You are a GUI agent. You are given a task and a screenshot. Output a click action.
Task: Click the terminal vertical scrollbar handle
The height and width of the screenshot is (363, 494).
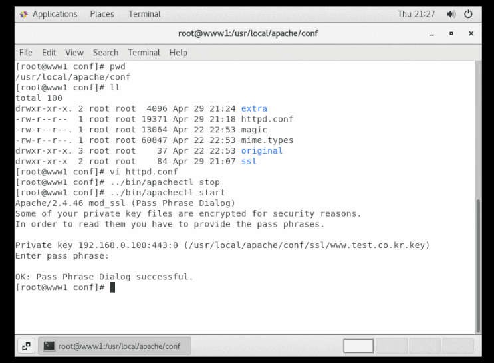coord(478,266)
